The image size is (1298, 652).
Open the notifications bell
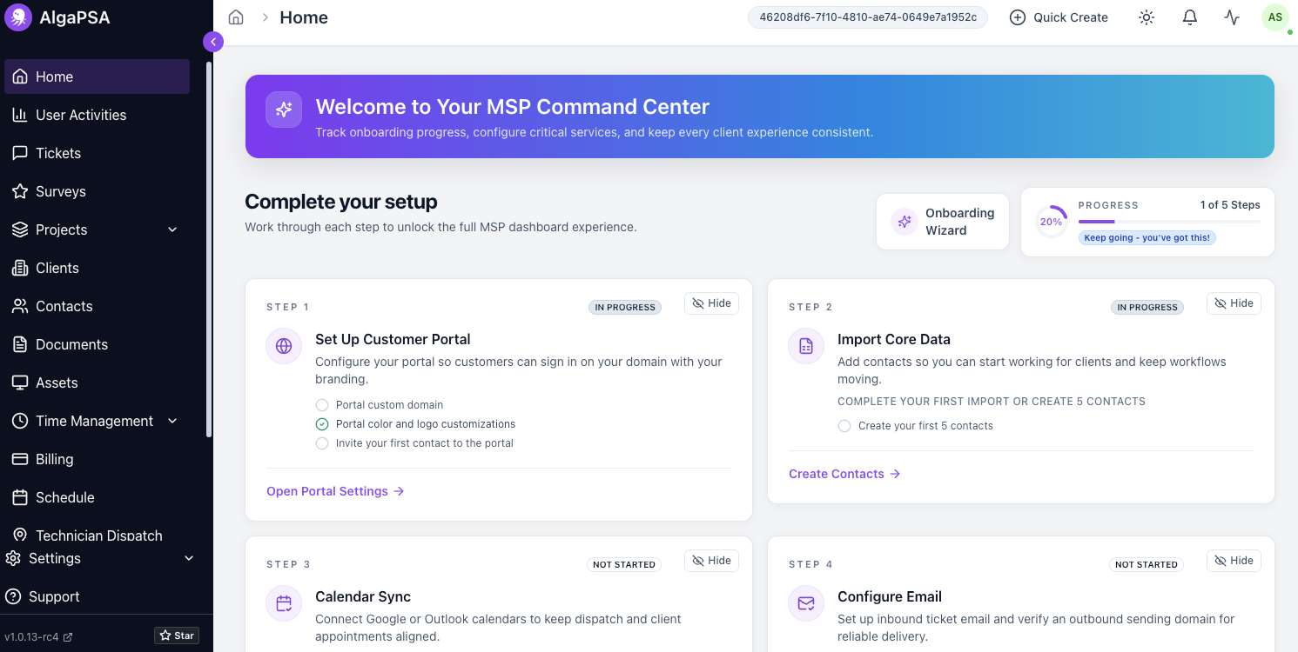coord(1189,17)
